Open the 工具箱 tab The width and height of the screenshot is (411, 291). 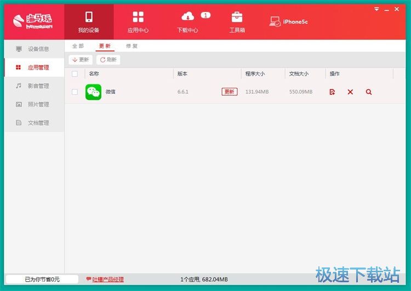[237, 22]
